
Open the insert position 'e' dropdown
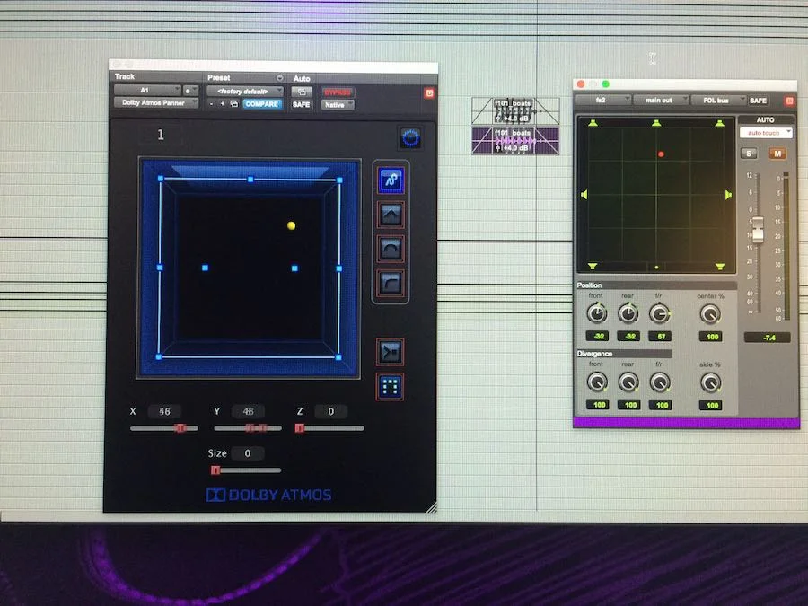[x=190, y=90]
